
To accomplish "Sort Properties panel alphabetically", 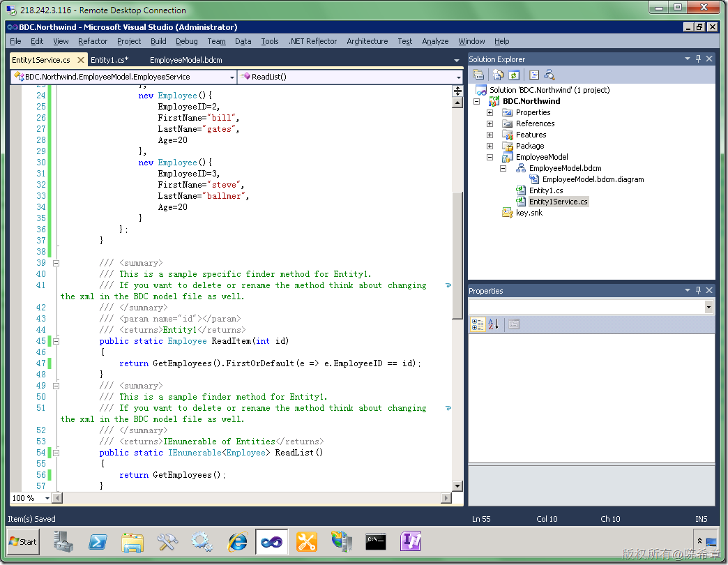I will click(494, 324).
